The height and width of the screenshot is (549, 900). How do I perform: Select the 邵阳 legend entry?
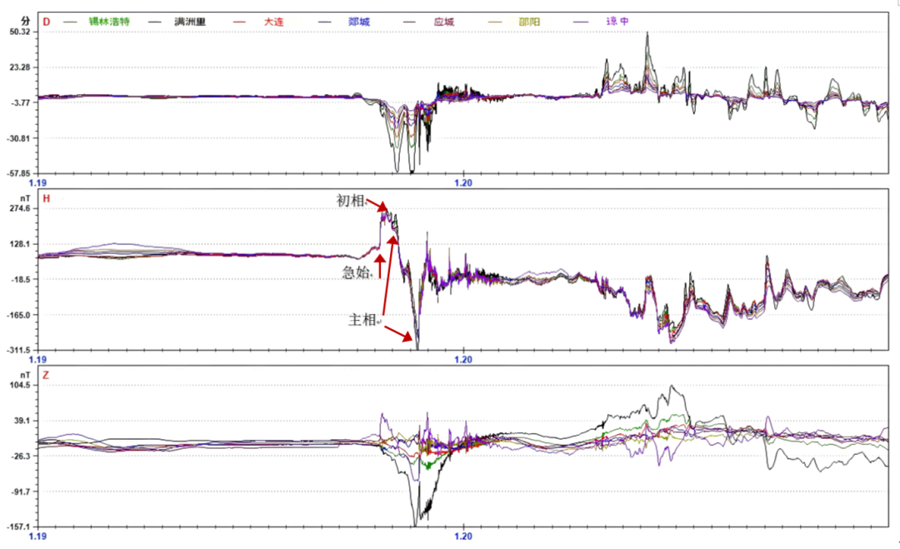(x=530, y=21)
